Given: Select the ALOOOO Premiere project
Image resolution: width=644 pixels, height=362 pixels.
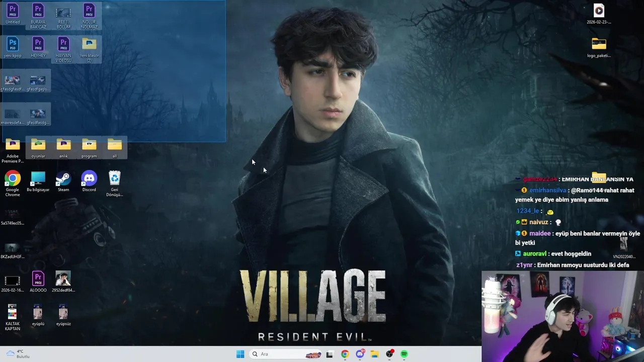Looking at the screenshot, I should [x=38, y=283].
